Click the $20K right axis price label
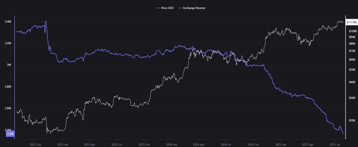The height and width of the screenshot is (147, 358). point(352,120)
